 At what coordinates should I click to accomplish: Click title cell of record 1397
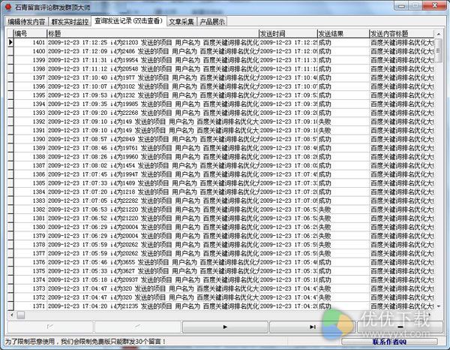[x=153, y=78]
